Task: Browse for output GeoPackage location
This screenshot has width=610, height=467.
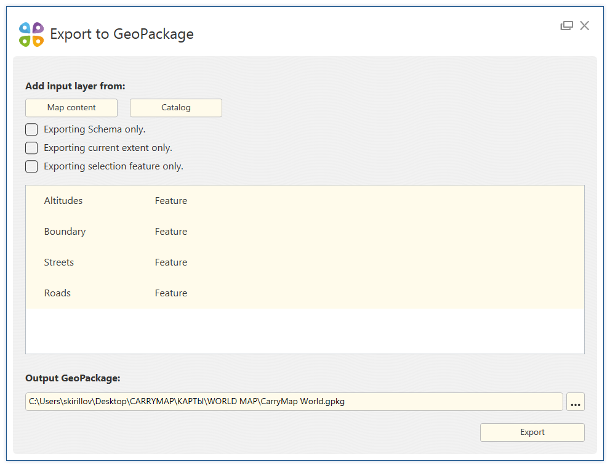Action: [576, 402]
